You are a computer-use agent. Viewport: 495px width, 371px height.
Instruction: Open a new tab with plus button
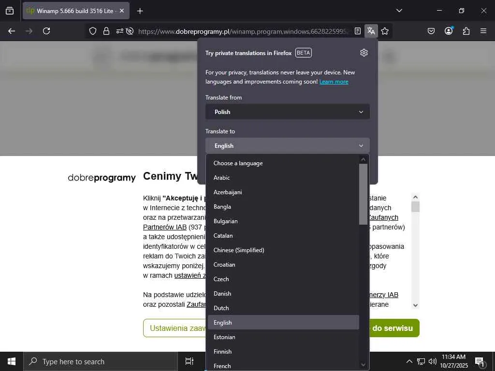140,11
